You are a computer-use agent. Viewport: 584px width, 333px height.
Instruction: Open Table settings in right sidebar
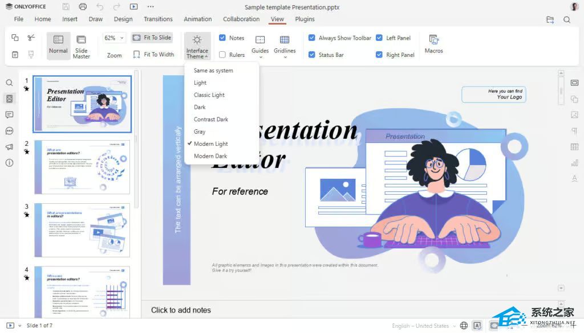pos(574,147)
